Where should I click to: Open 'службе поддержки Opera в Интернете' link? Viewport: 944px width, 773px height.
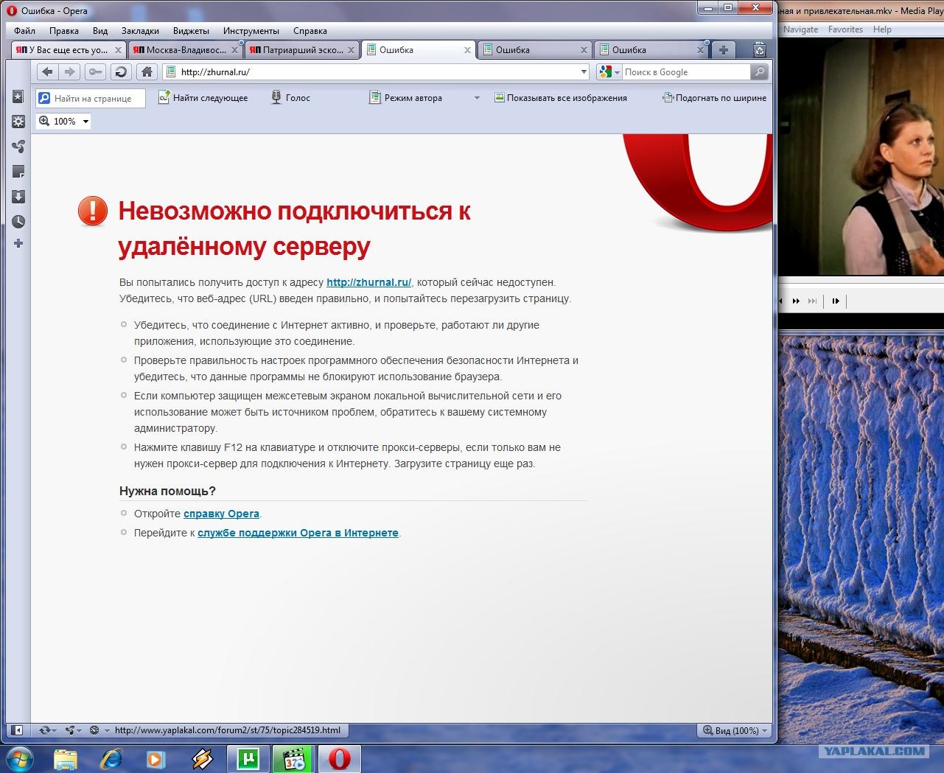pos(298,533)
